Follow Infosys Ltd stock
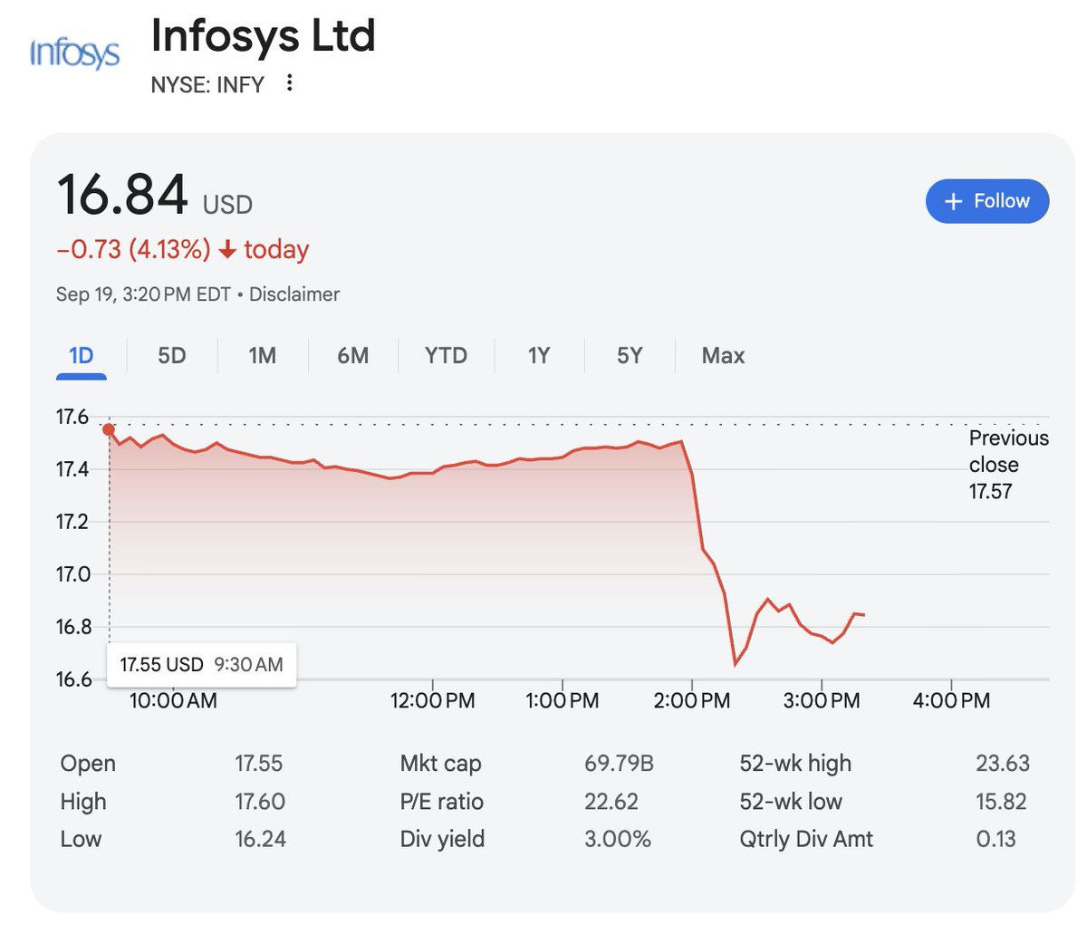The image size is (1087, 934). pos(986,201)
